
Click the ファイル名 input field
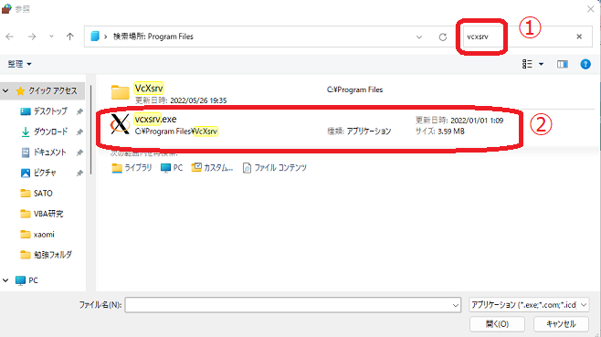click(x=292, y=305)
